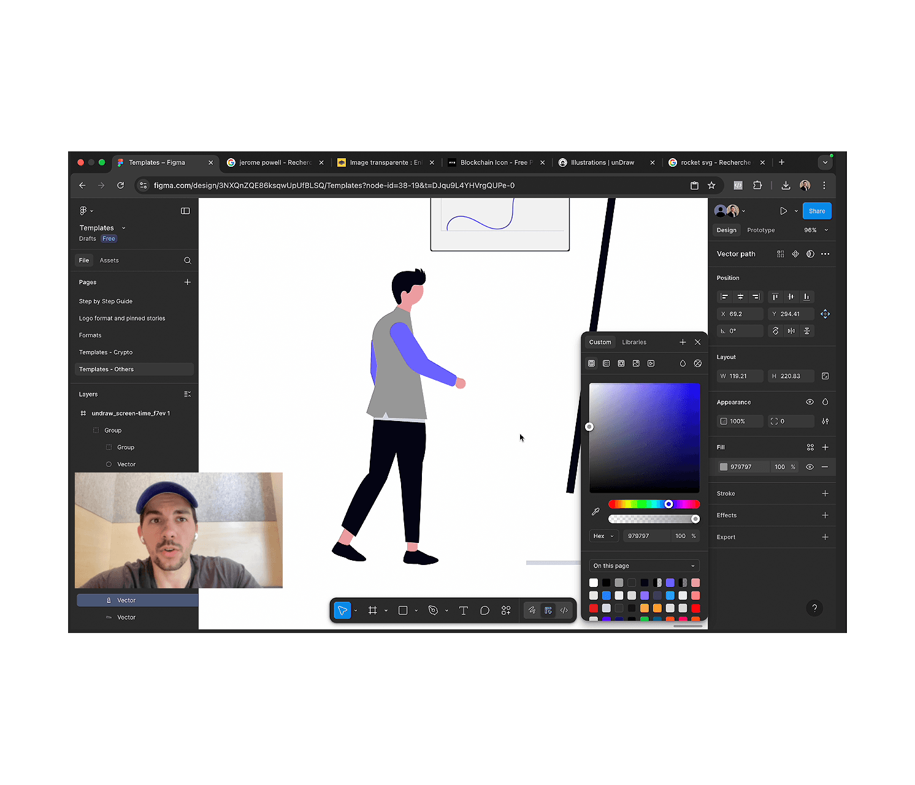Screen dimensions: 915x785
Task: Use as mask icon for Vector path
Action: tap(810, 254)
